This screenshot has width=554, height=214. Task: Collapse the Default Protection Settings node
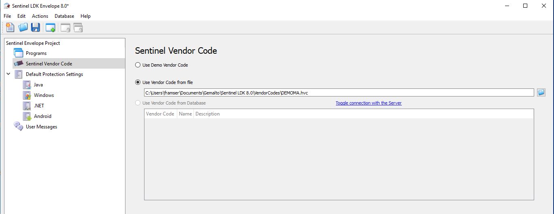8,74
